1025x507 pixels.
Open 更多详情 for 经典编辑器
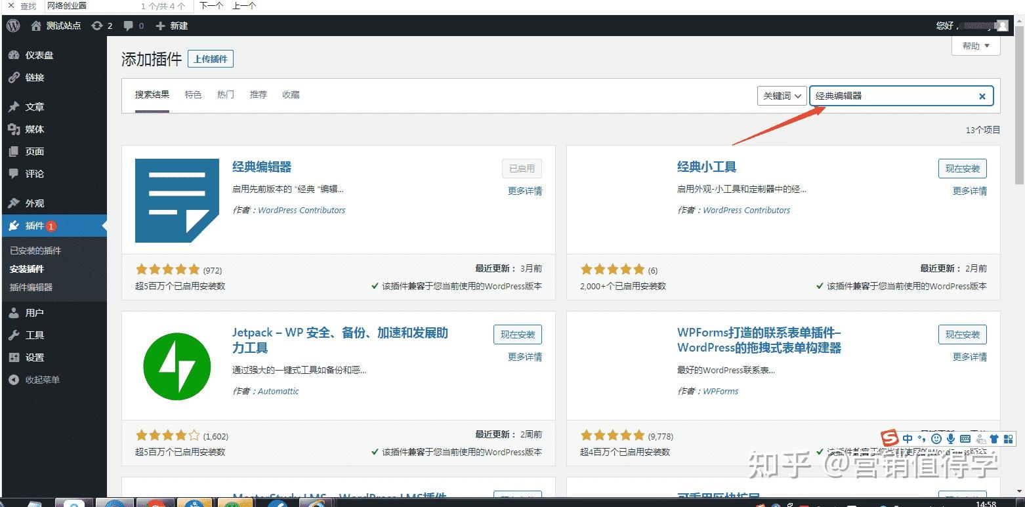(525, 191)
